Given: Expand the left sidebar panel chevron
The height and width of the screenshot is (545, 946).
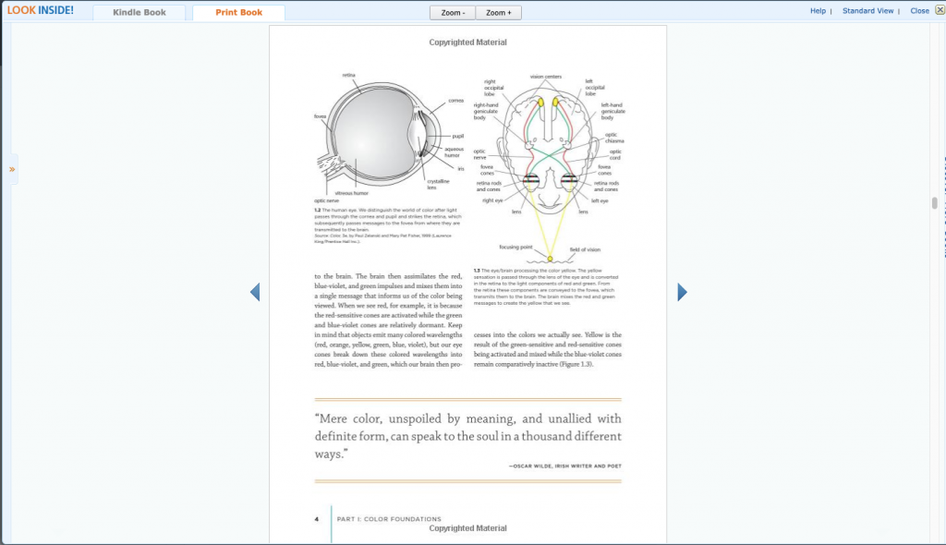Looking at the screenshot, I should (x=12, y=169).
